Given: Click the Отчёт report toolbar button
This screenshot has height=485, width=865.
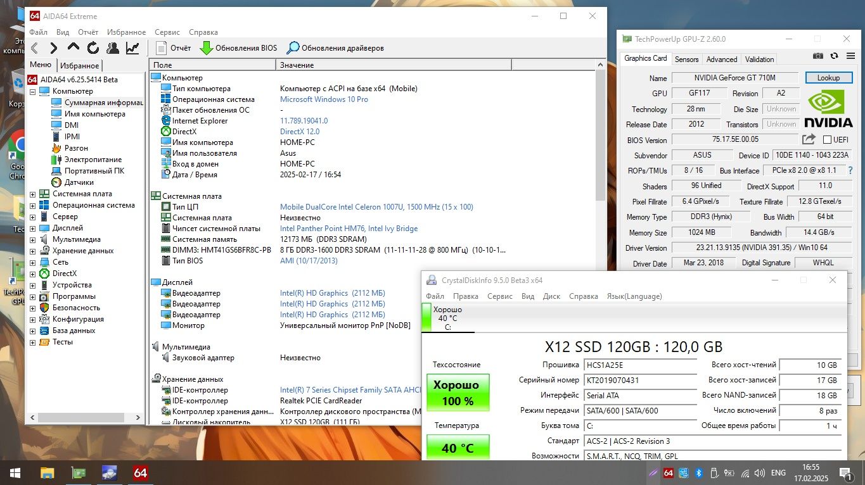Looking at the screenshot, I should click(173, 48).
